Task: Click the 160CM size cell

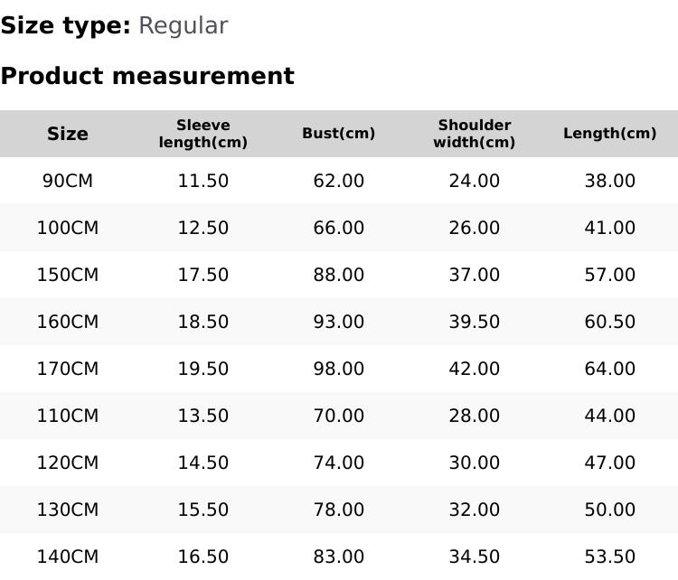Action: coord(68,322)
